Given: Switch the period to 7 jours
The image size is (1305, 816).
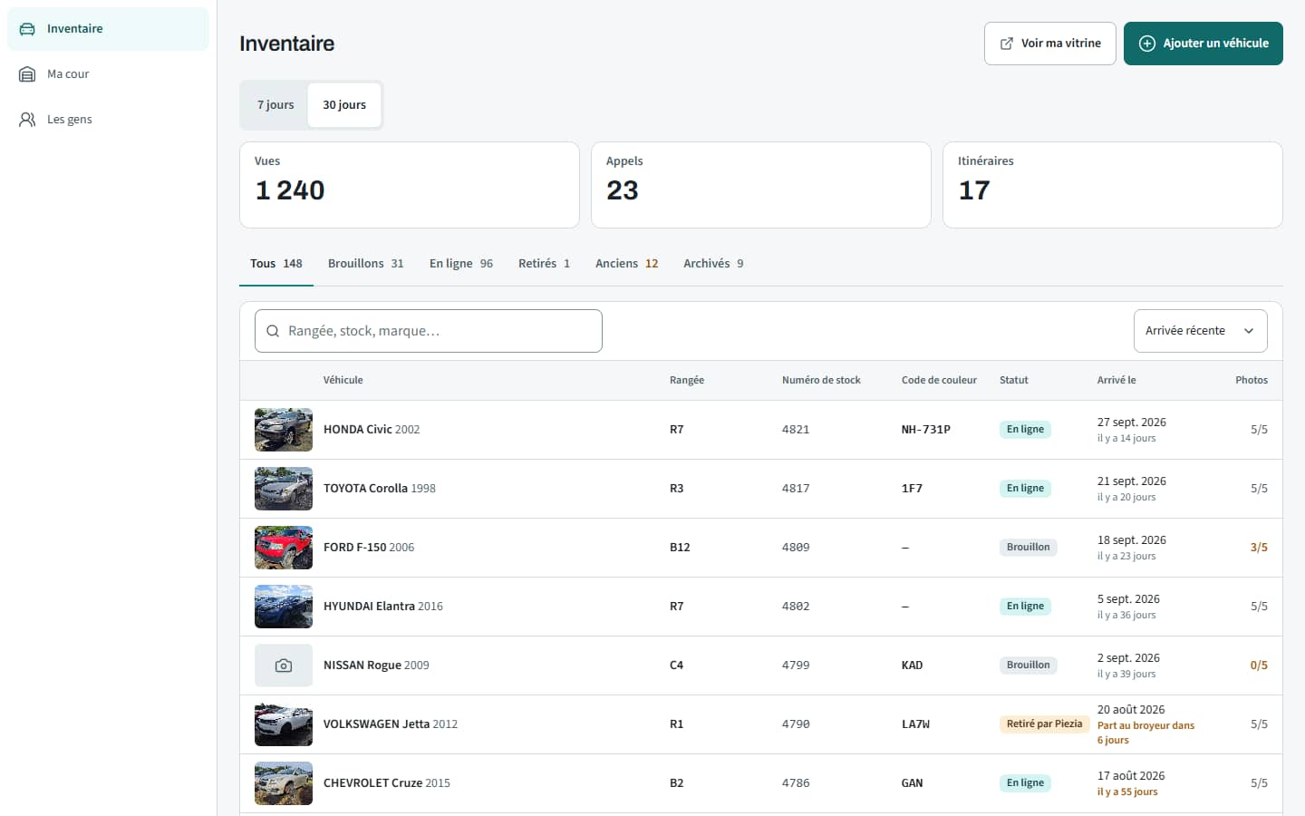Looking at the screenshot, I should point(275,105).
